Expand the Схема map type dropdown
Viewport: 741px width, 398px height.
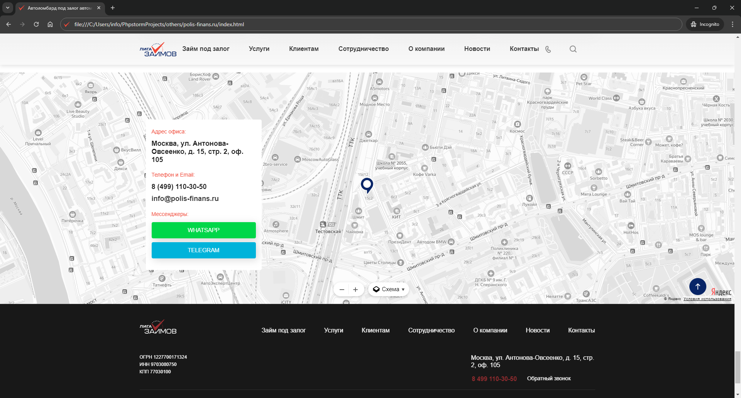coord(389,289)
